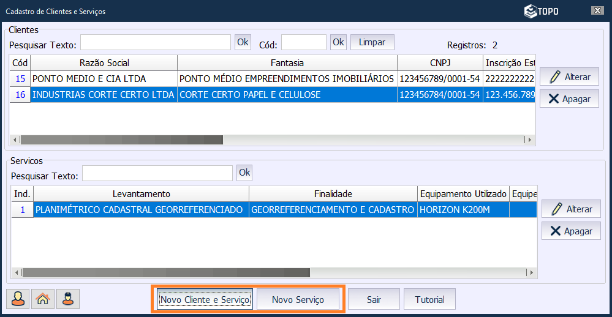
Task: Click Limpar to clear client search
Action: [372, 42]
